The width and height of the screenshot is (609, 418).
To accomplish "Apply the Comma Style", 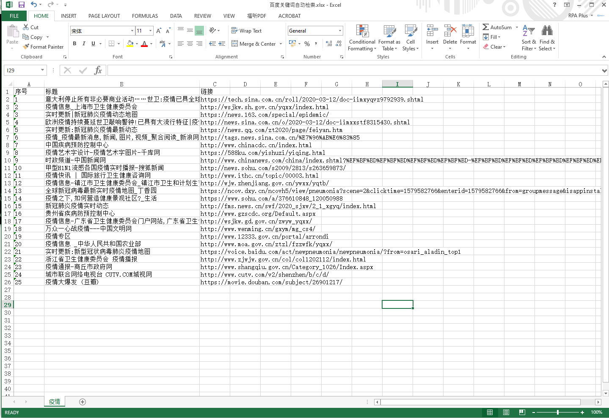I will click(316, 44).
